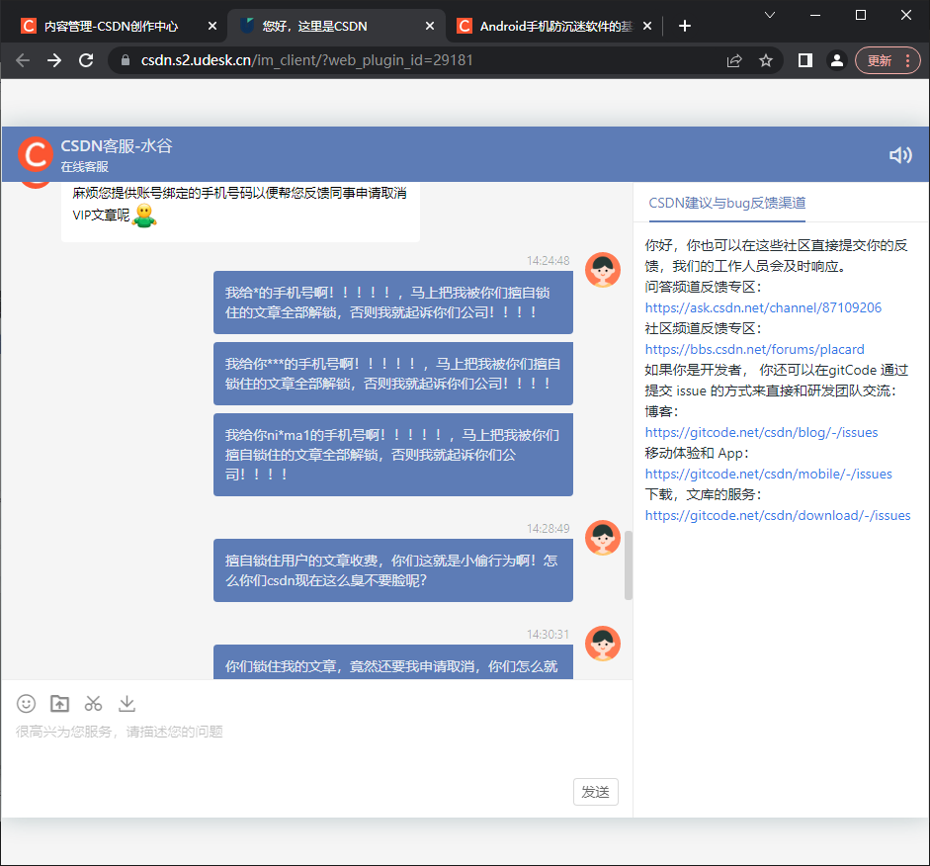Image resolution: width=930 pixels, height=866 pixels.
Task: Click the 你好，你也可以在这些社区 intro text
Action: [x=777, y=256]
